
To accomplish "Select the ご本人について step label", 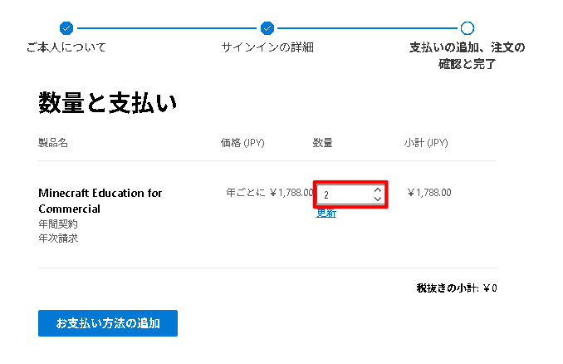I will tap(66, 47).
